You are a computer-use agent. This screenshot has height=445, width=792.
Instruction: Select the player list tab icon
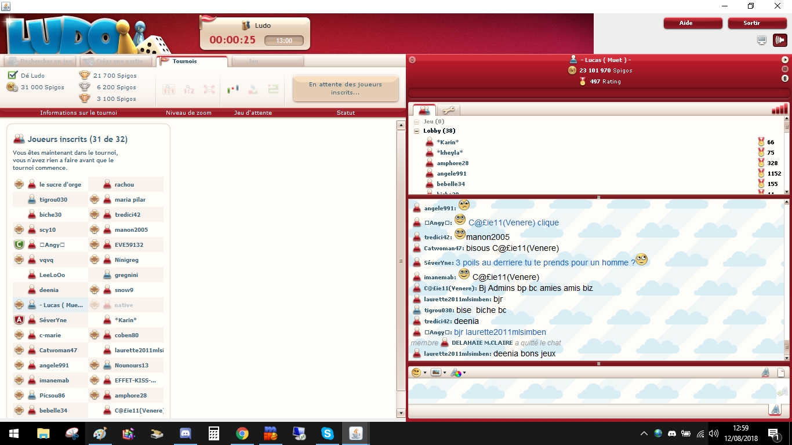[424, 110]
